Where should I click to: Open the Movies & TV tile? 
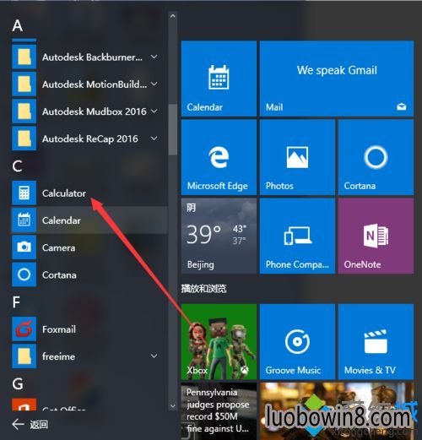tap(376, 341)
